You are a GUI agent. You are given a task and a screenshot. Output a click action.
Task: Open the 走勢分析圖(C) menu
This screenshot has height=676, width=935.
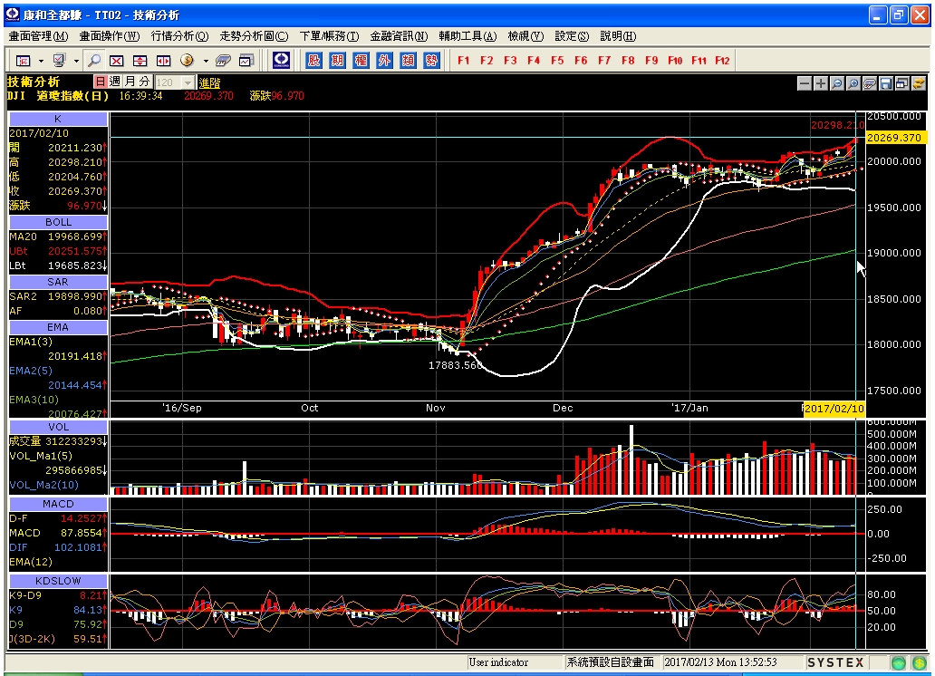point(254,36)
